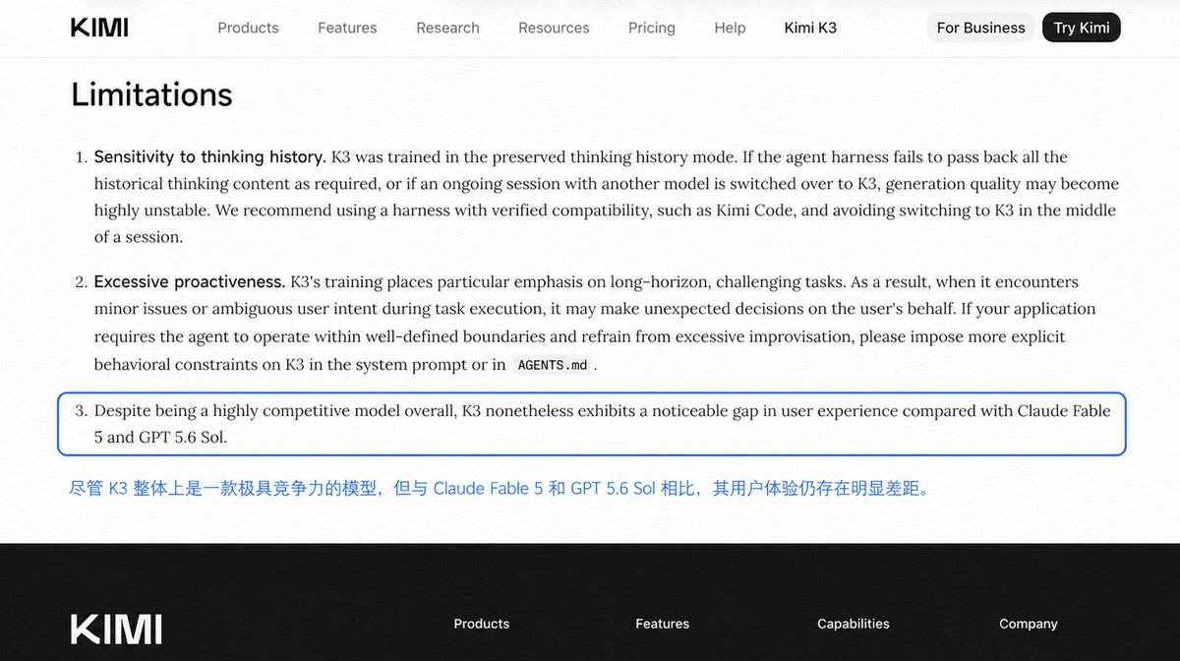Click the For Business button

coord(981,28)
